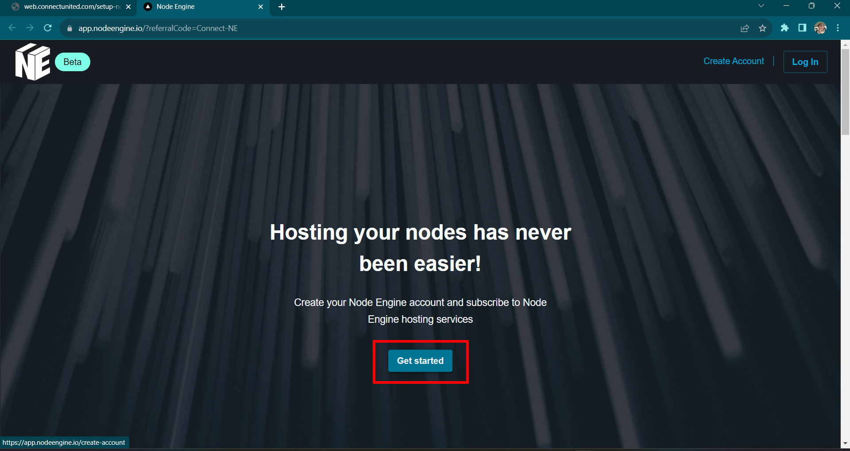Image resolution: width=850 pixels, height=451 pixels.
Task: Open the Chrome three-dot menu
Action: coord(838,28)
